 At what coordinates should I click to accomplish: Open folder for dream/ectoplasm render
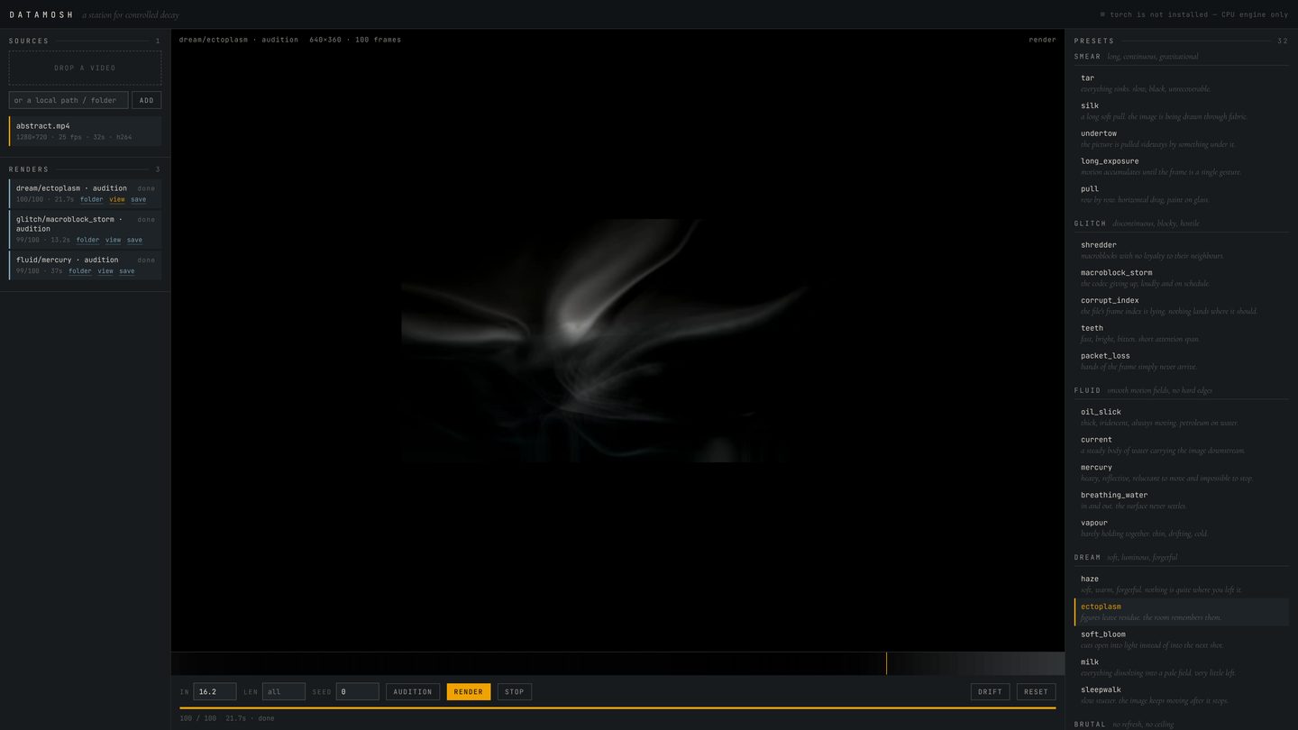[92, 199]
